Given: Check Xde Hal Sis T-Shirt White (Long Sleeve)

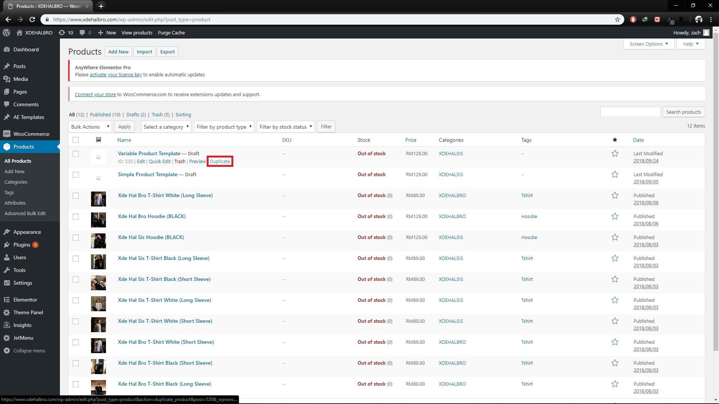Looking at the screenshot, I should point(76,300).
